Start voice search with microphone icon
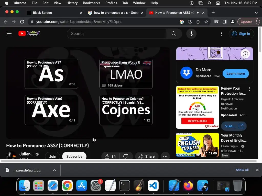 coord(191,34)
